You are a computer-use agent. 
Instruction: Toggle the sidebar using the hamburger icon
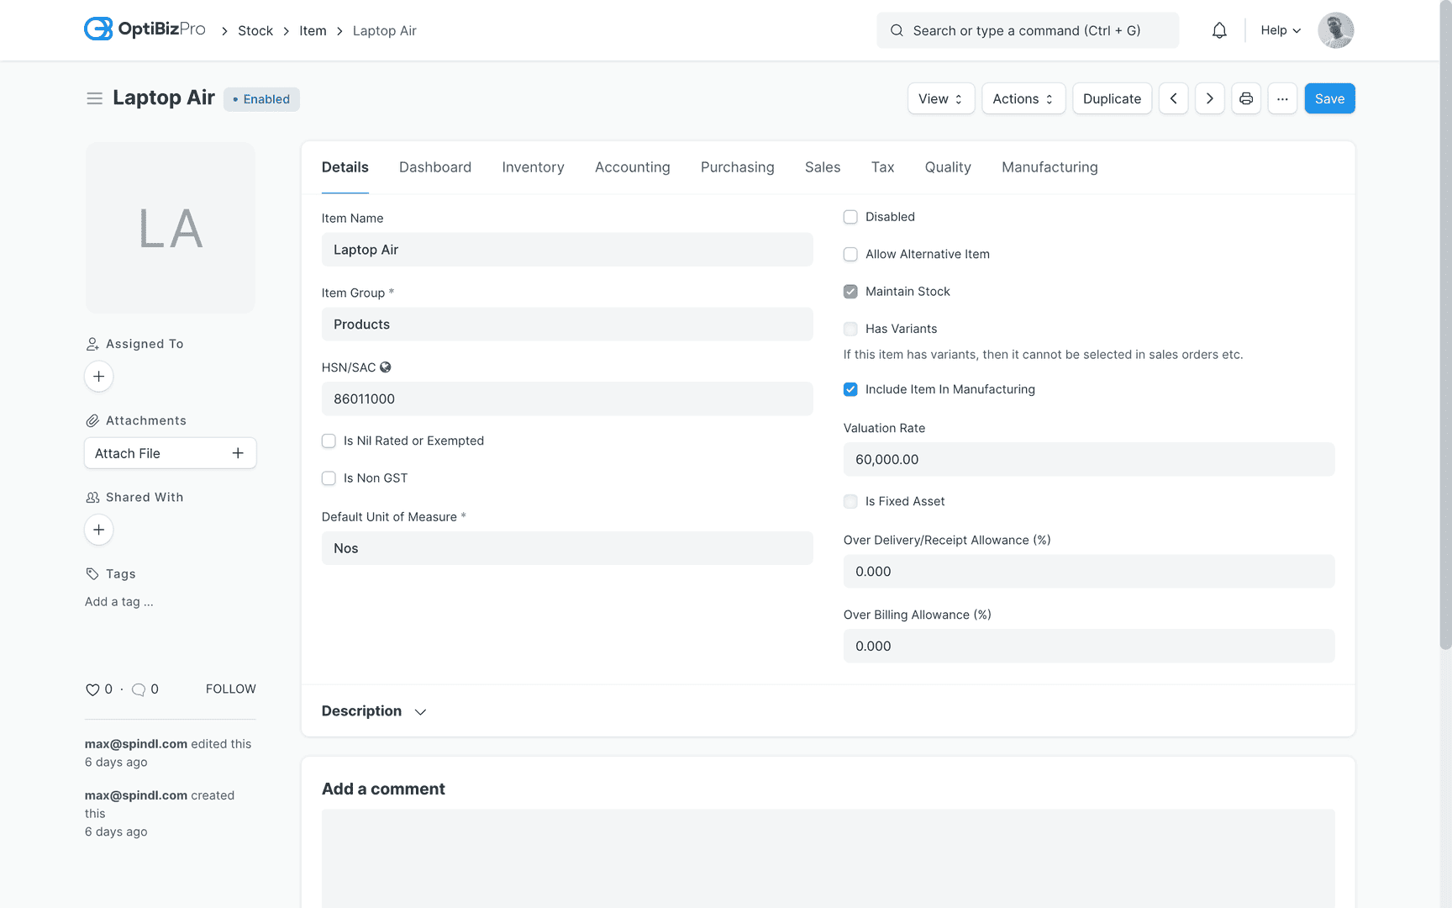(x=94, y=98)
